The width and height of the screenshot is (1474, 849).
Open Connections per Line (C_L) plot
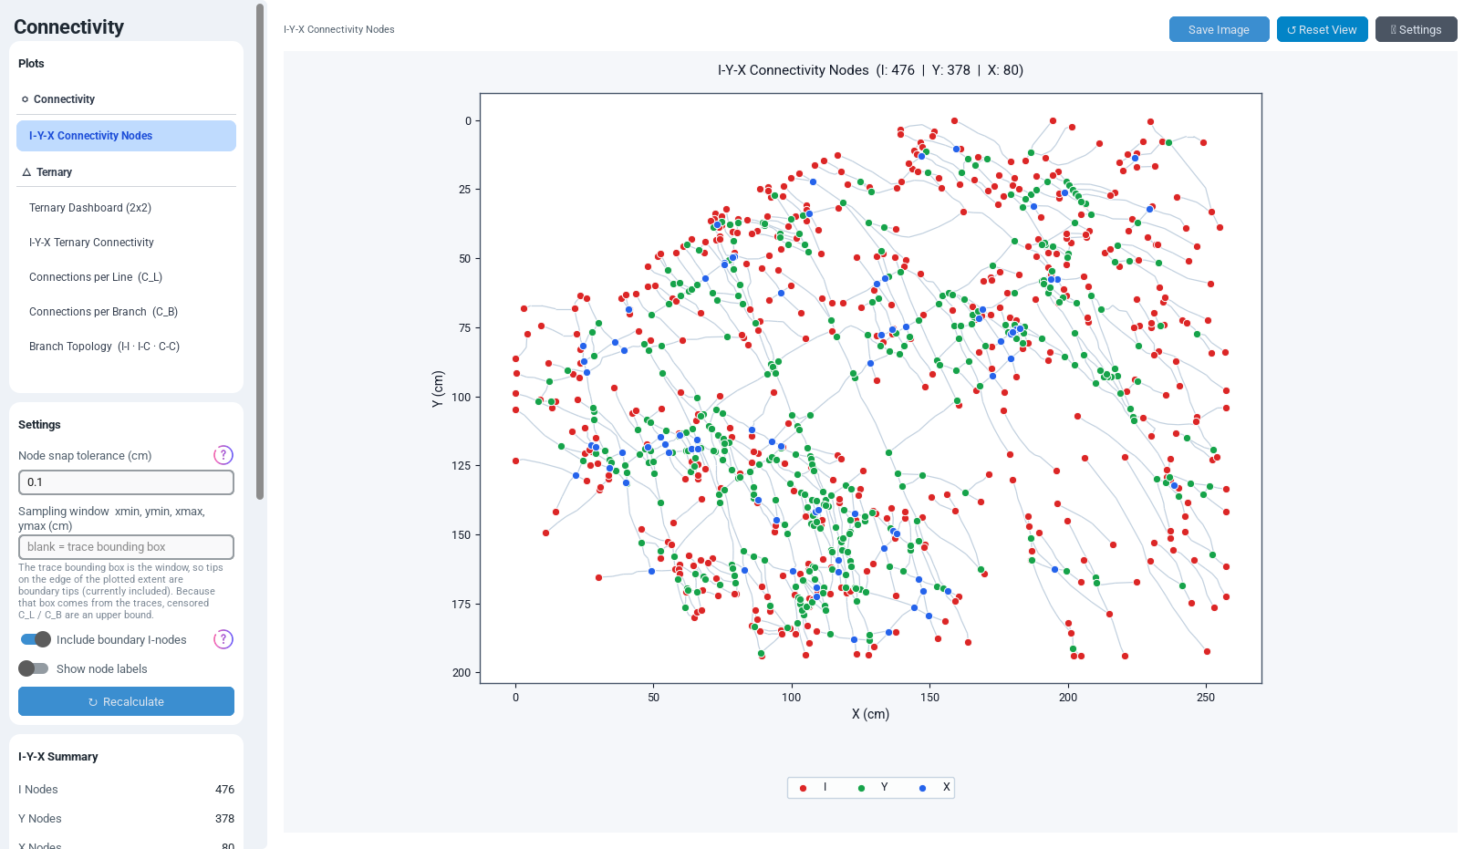[x=126, y=277]
